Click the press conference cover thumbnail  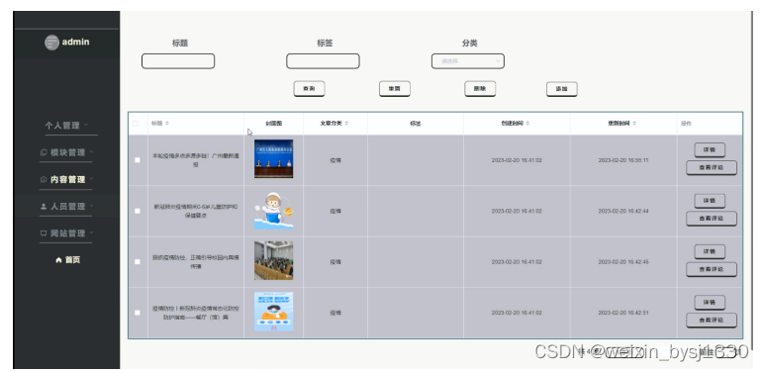pos(274,158)
